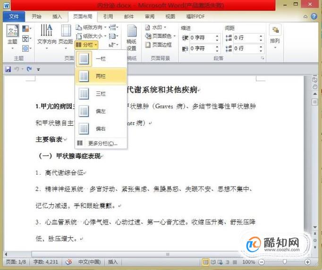Open the Arrange (排列) menu
The image size is (322, 270).
(x=275, y=37)
